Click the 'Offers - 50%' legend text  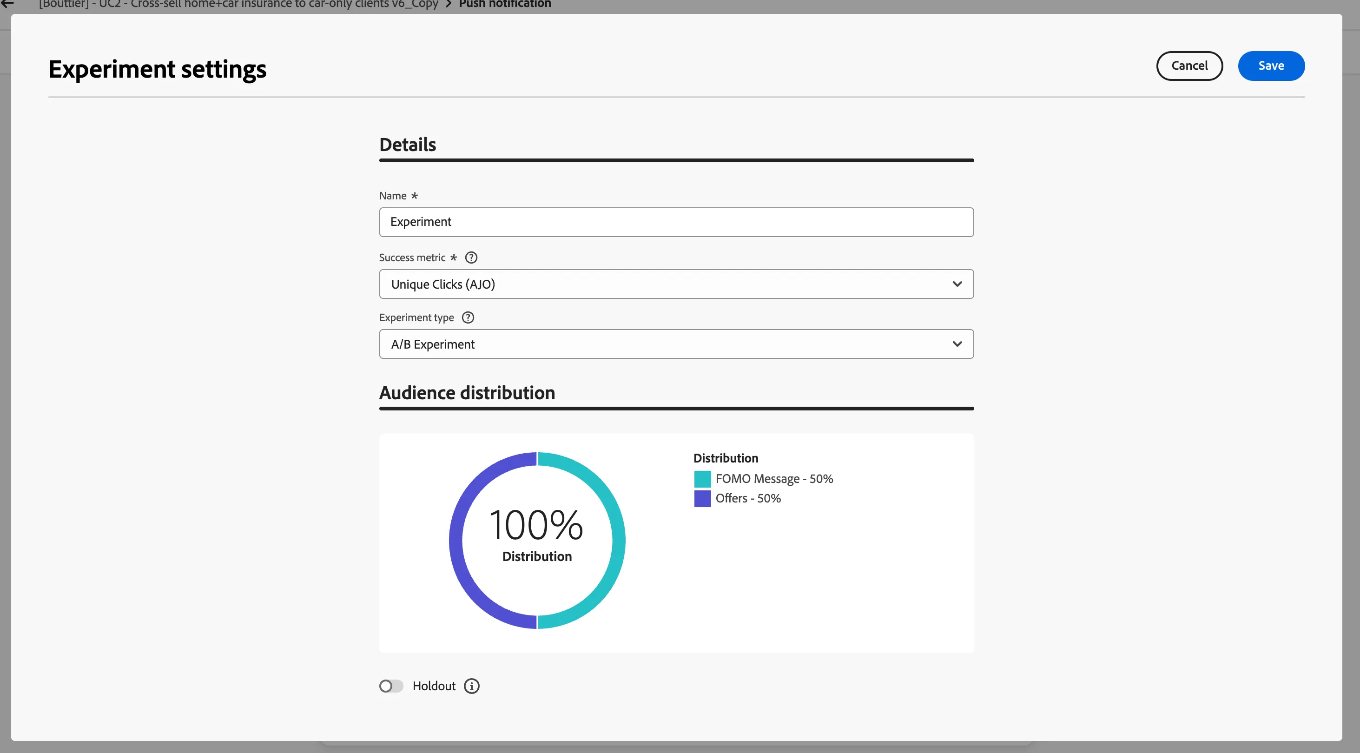[x=747, y=498]
